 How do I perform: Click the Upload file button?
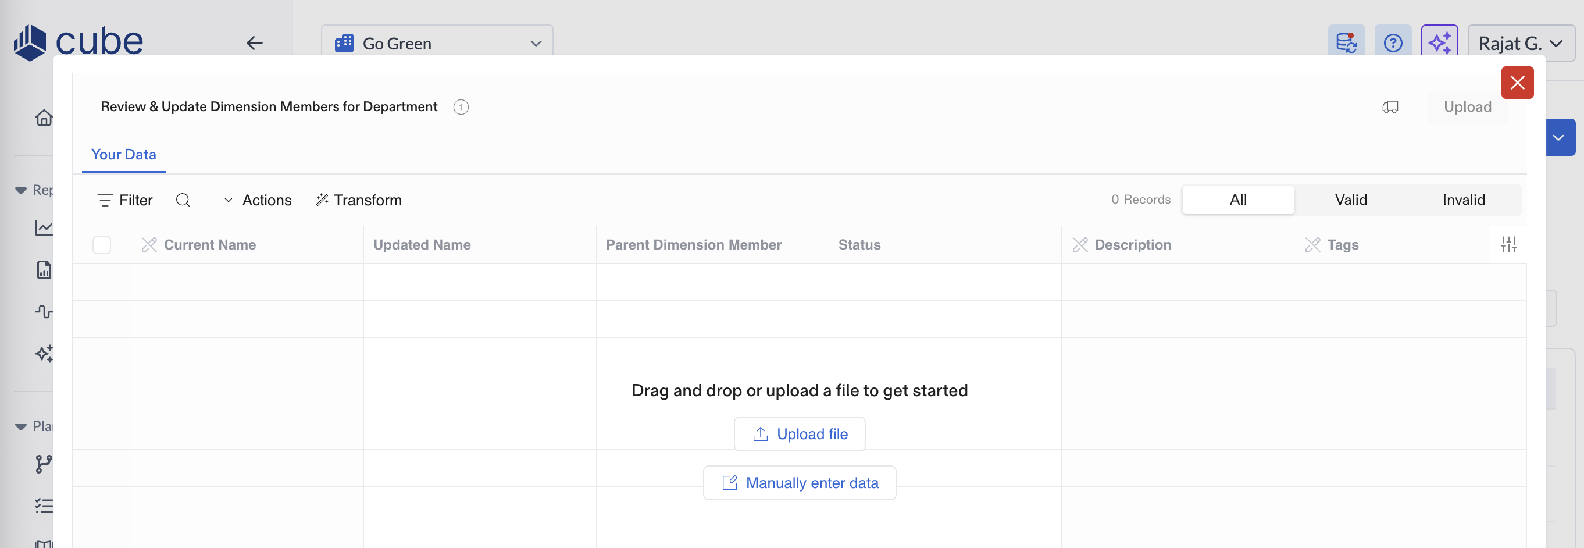799,433
